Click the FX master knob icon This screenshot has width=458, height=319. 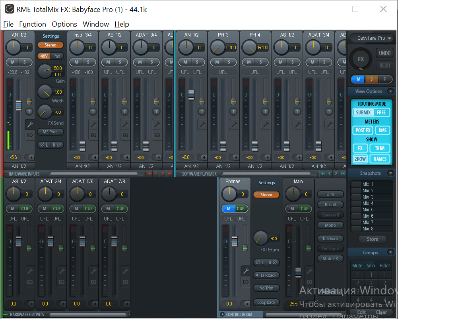[361, 60]
